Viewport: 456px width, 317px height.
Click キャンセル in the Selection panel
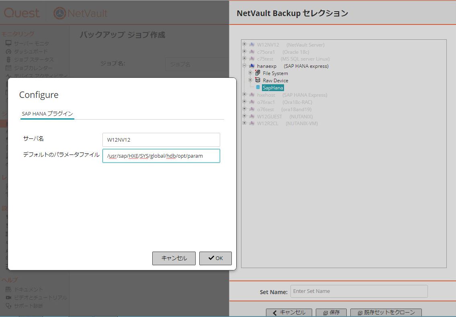(x=289, y=312)
